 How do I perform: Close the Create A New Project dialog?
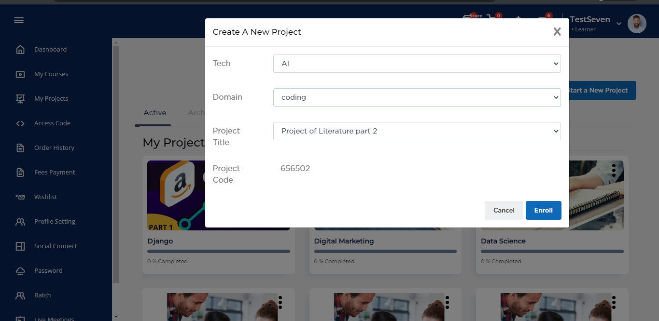[x=557, y=32]
